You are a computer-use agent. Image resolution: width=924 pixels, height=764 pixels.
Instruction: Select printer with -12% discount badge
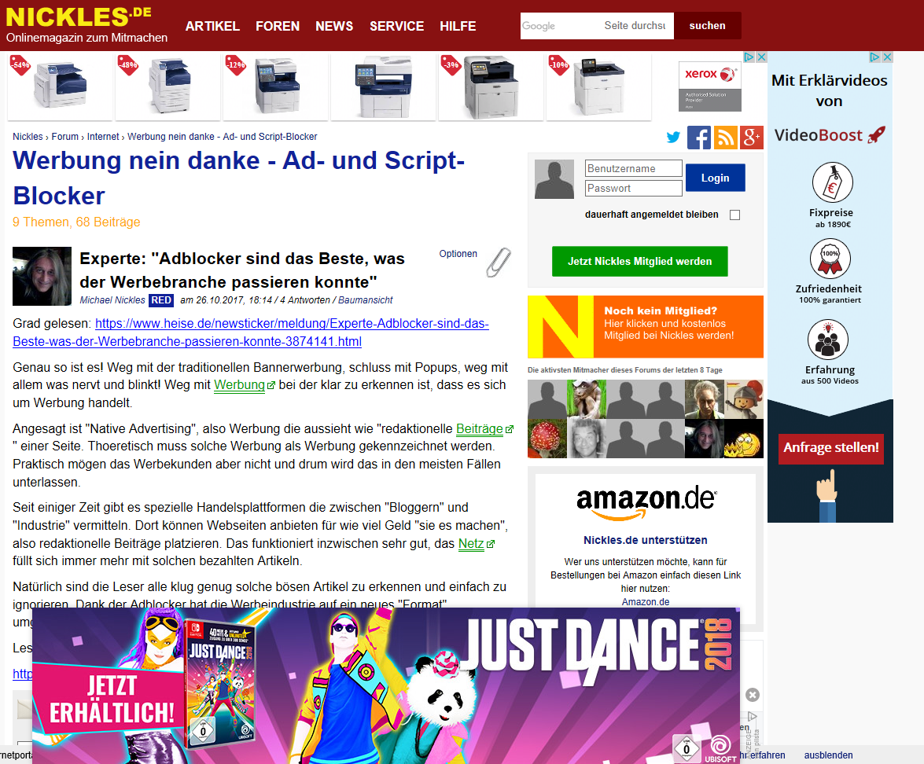(x=275, y=86)
